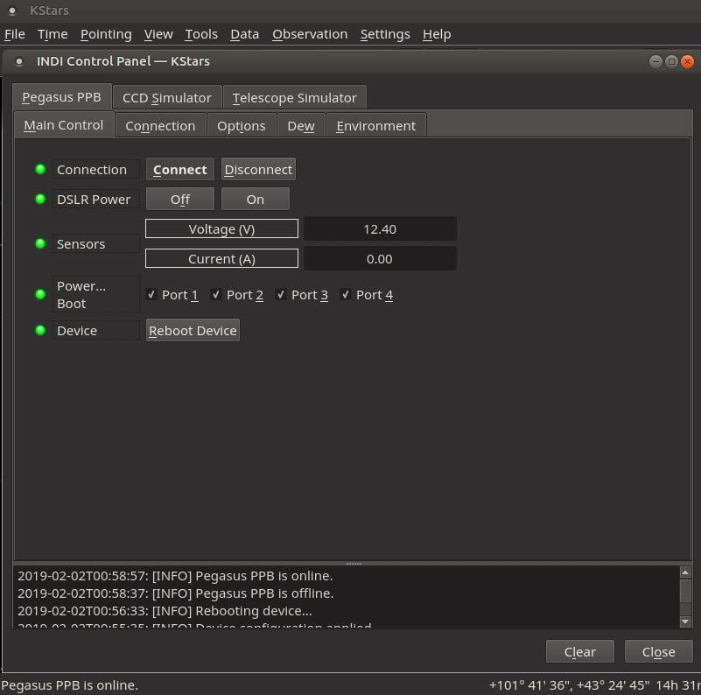The image size is (701, 695).
Task: Clear the log messages
Action: (579, 651)
